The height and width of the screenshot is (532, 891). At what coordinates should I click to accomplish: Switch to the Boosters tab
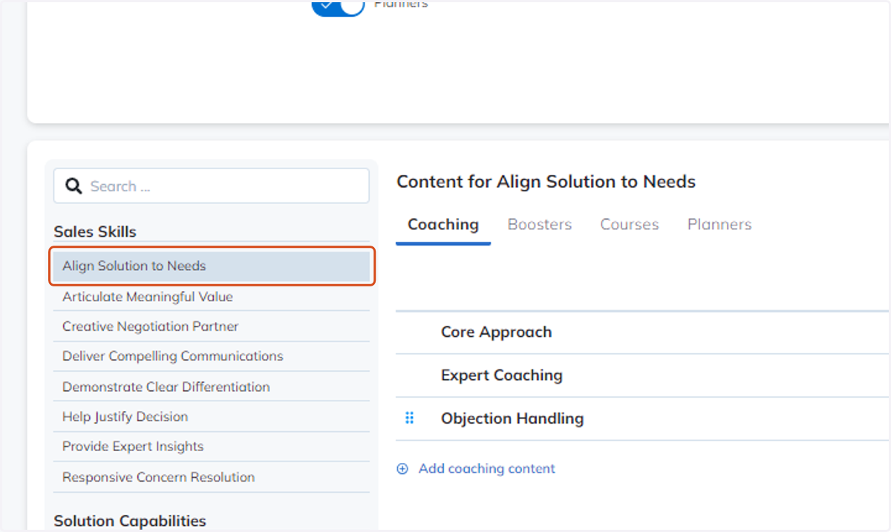click(x=540, y=225)
